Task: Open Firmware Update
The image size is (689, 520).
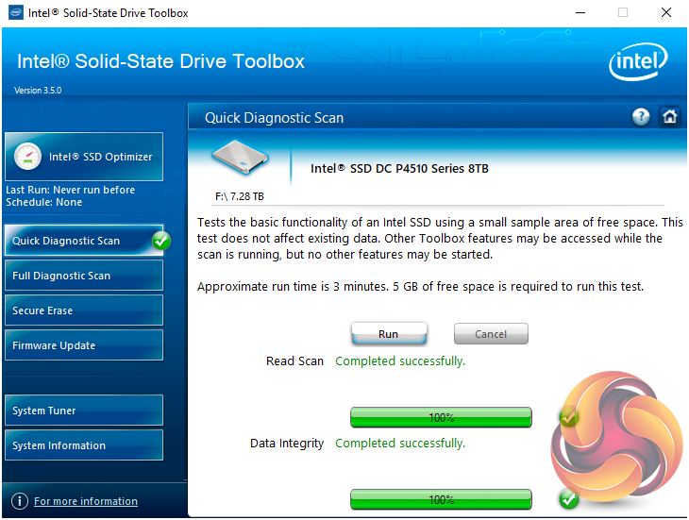Action: tap(84, 345)
